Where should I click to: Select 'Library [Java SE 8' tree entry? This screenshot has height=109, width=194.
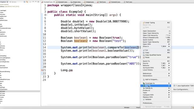coord(9,6)
